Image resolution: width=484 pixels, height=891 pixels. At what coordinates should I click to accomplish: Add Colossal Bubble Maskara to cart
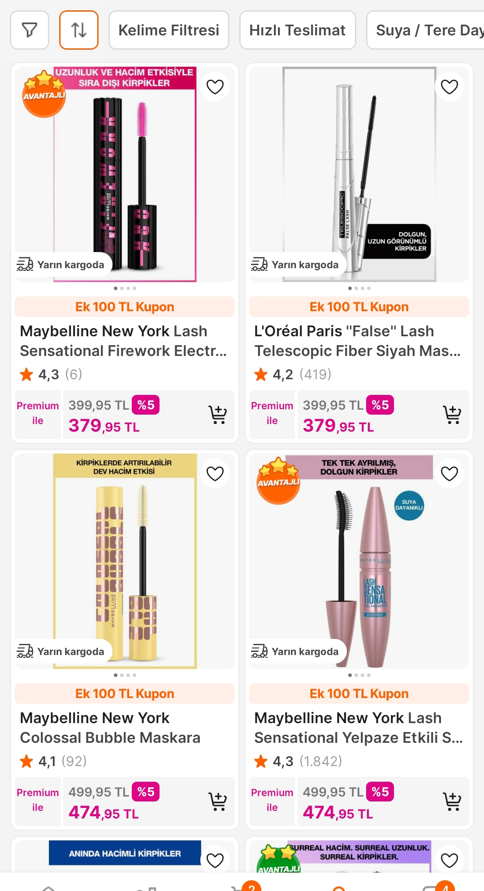pyautogui.click(x=218, y=801)
